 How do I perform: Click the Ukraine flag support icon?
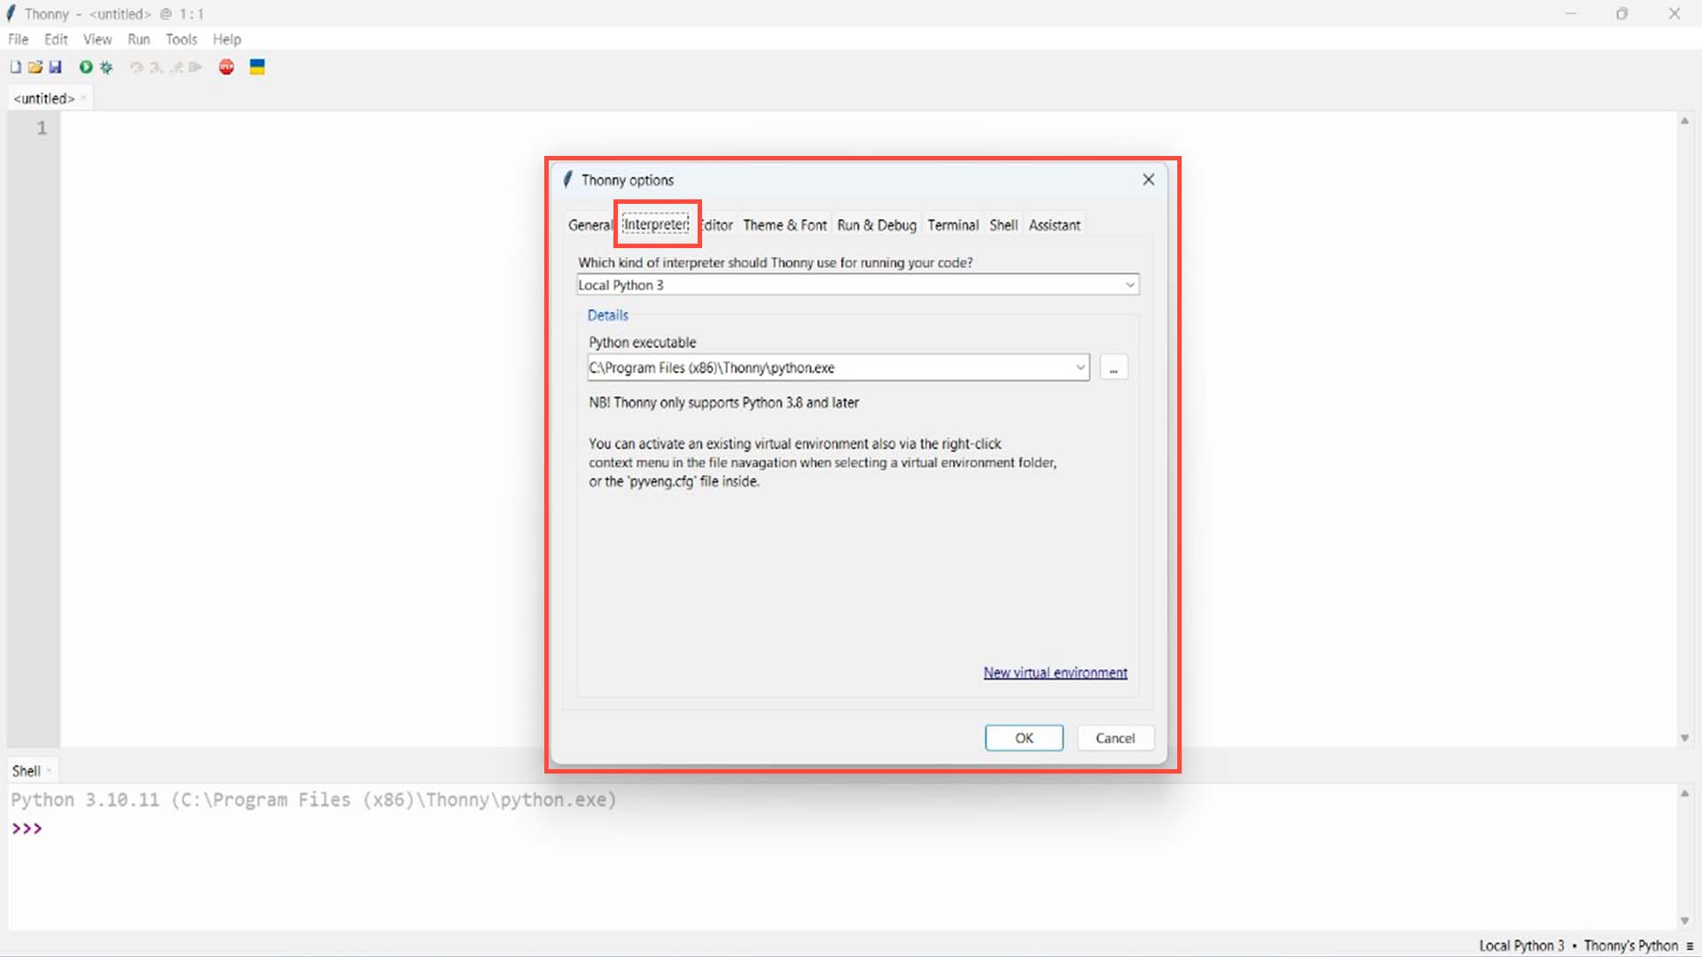point(257,67)
